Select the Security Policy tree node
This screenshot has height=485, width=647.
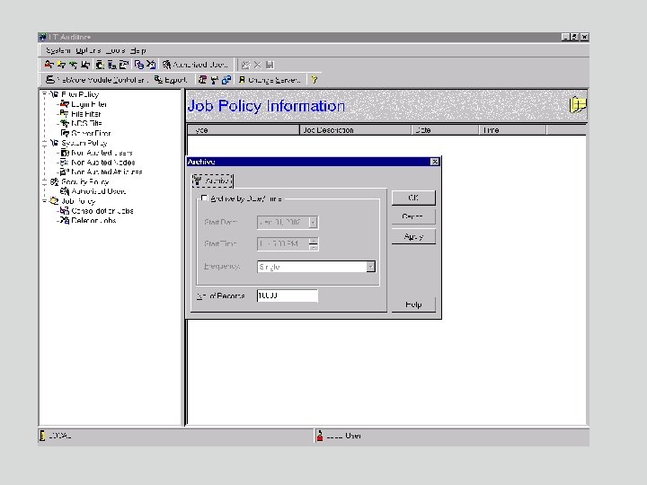(84, 181)
